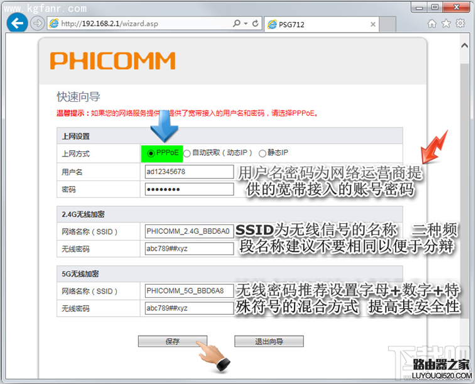Image resolution: width=476 pixels, height=384 pixels.
Task: Open the address bar dropdown arrow
Action: (x=246, y=23)
